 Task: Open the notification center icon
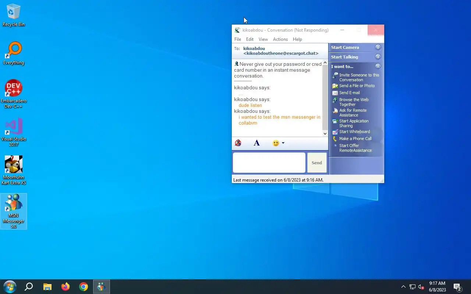pyautogui.click(x=457, y=287)
